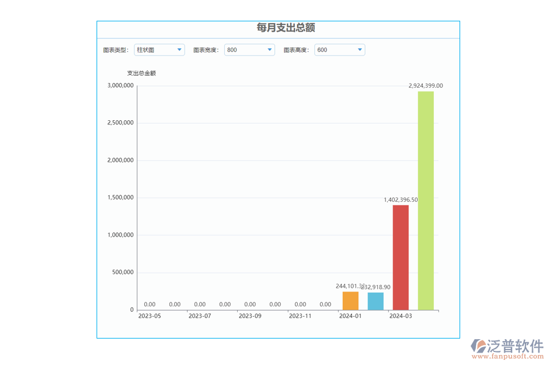This screenshot has width=550, height=366.
Task: Click the 支出总金额 axis label
Action: click(141, 72)
